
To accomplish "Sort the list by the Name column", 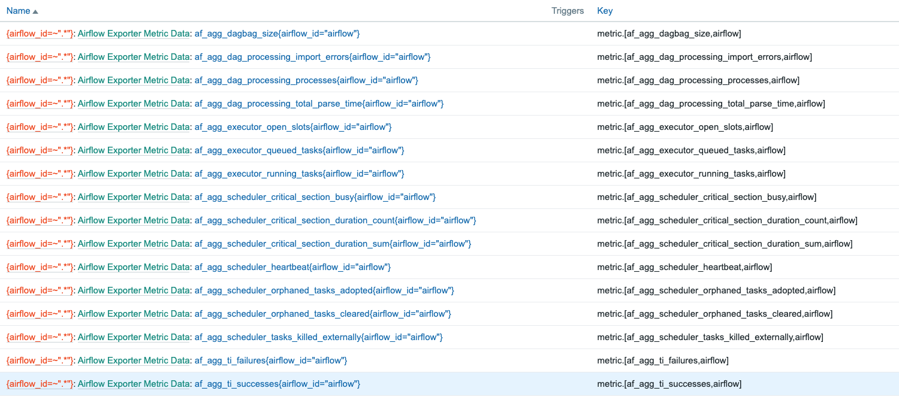I will 22,11.
